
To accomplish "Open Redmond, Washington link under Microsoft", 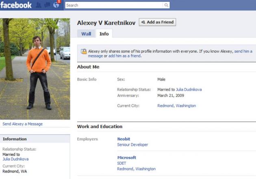I will point(136,169).
